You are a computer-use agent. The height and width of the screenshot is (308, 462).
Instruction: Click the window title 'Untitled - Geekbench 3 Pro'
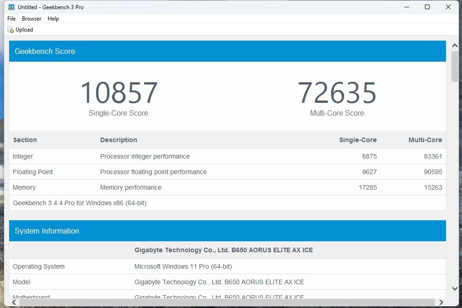51,7
